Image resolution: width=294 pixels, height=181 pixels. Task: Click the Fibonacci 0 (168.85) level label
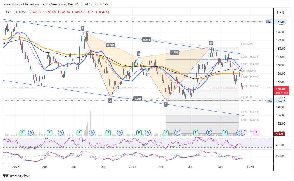[x=247, y=44]
